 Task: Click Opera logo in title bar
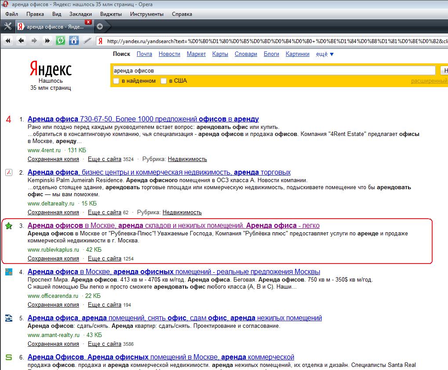pyautogui.click(x=4, y=4)
